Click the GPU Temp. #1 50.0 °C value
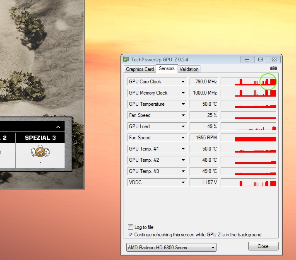The height and width of the screenshot is (260, 296). [x=204, y=149]
